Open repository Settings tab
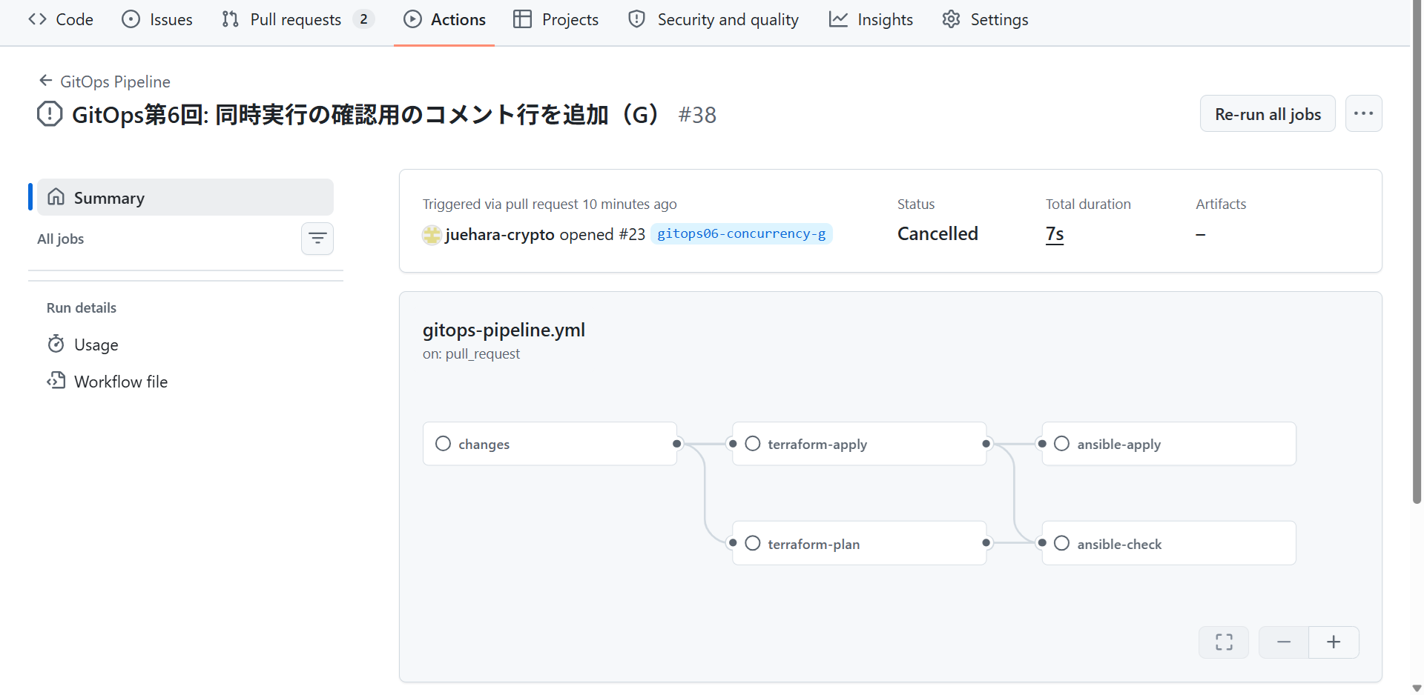The width and height of the screenshot is (1424, 695). [985, 19]
